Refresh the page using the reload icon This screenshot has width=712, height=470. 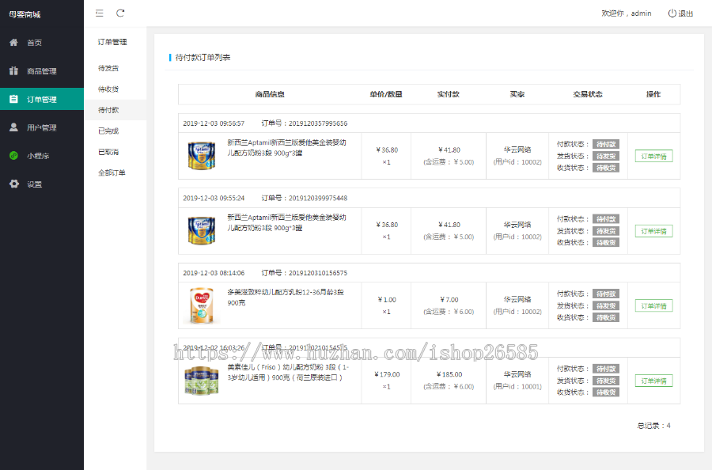pos(120,13)
